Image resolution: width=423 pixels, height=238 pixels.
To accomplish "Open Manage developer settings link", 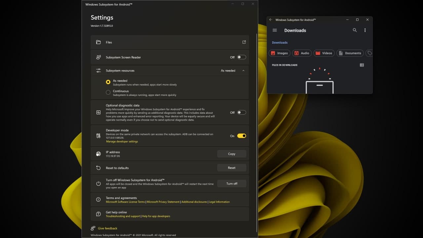I will coord(122,141).
